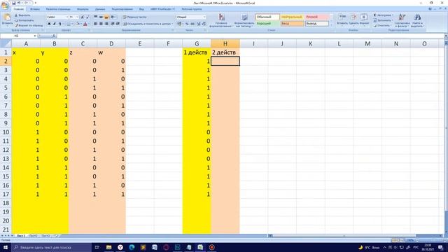Toggle bottom vertical alignment (highlighted)
The height and width of the screenshot is (252, 448).
pos(106,17)
